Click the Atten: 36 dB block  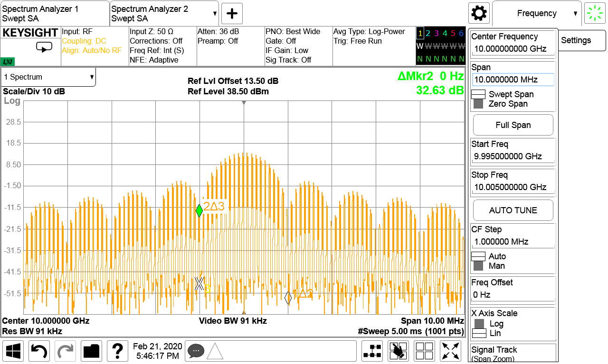click(230, 46)
